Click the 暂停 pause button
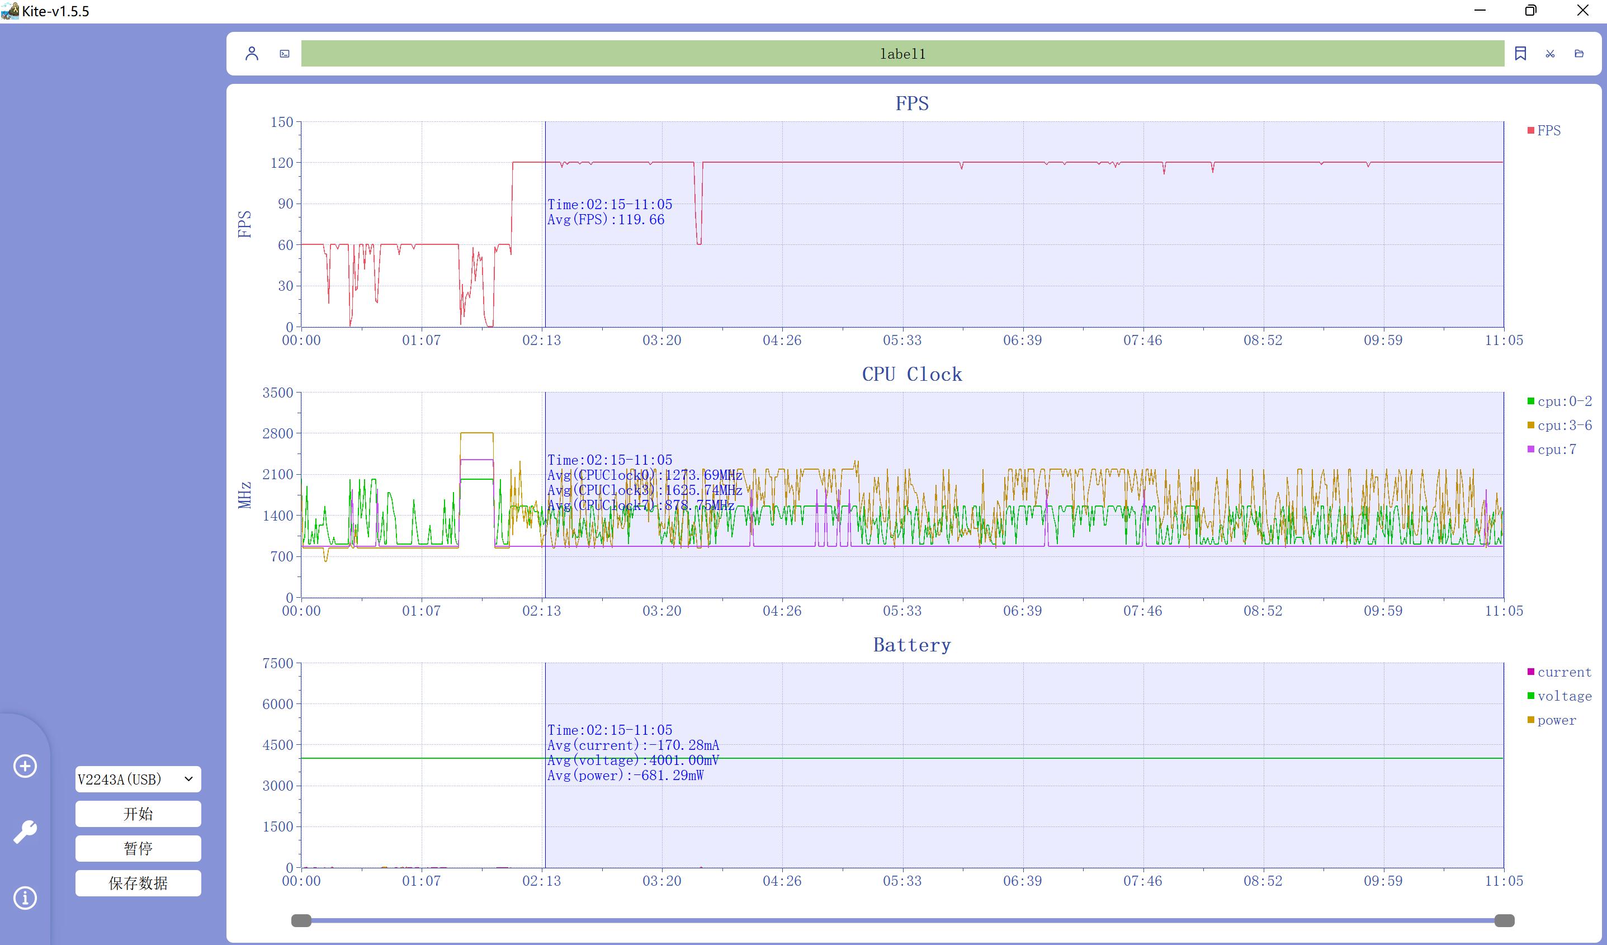The height and width of the screenshot is (945, 1607). pos(138,849)
